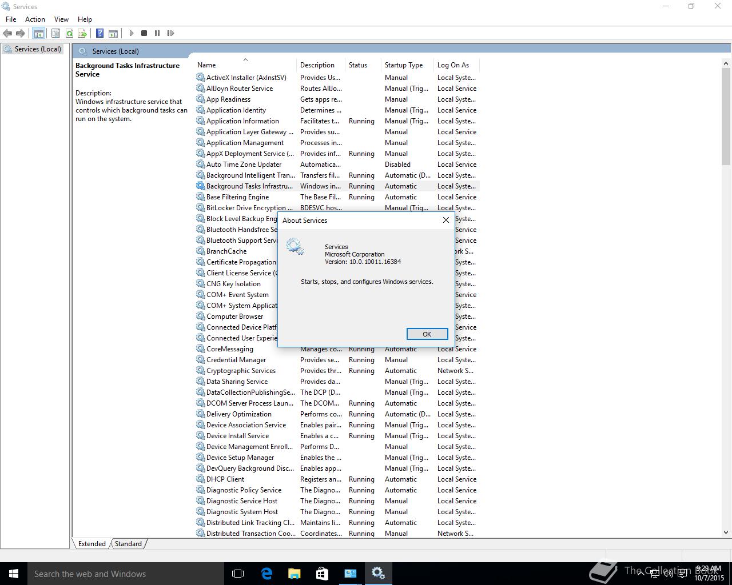Click the Export List toolbar icon

[82, 33]
